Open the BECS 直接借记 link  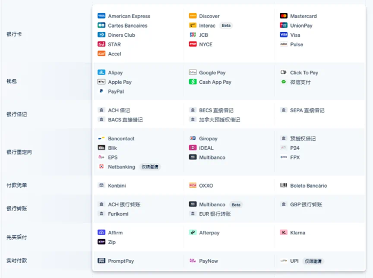click(216, 111)
